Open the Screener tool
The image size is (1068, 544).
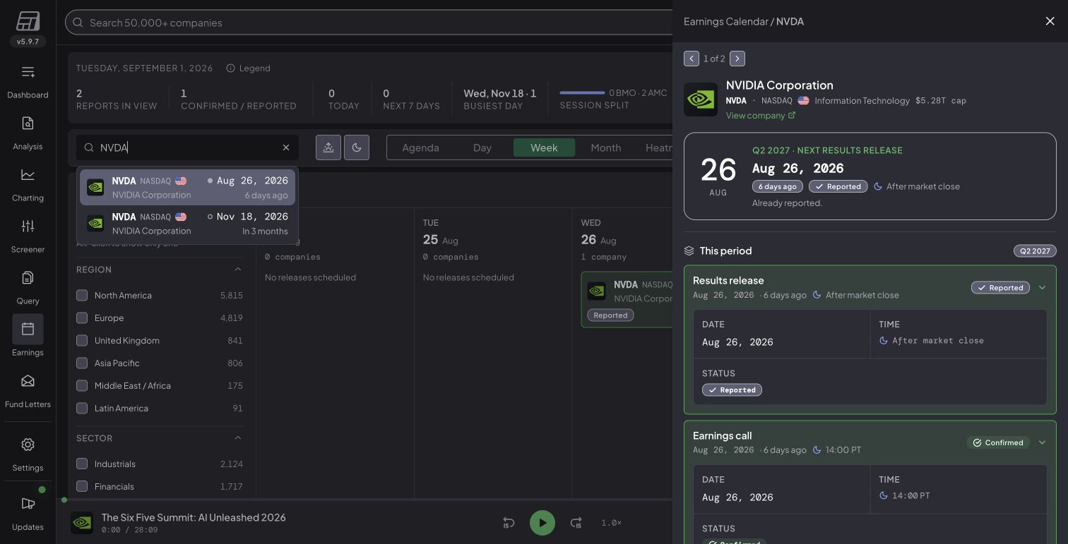pyautogui.click(x=28, y=236)
